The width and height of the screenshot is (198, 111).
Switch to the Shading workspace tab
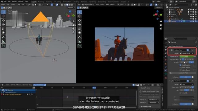(76, 2)
